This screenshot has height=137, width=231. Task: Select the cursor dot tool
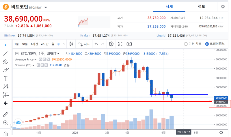(x=5, y=45)
